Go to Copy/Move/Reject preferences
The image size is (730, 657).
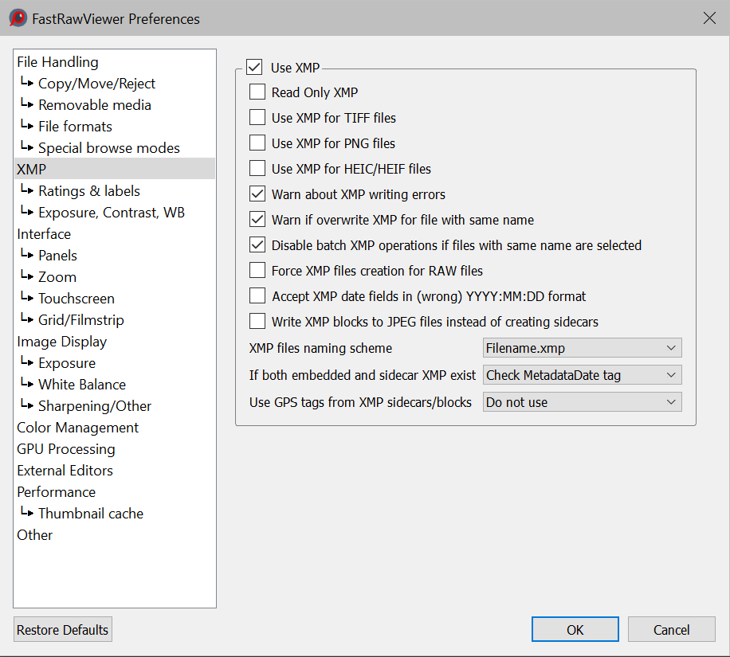(96, 84)
